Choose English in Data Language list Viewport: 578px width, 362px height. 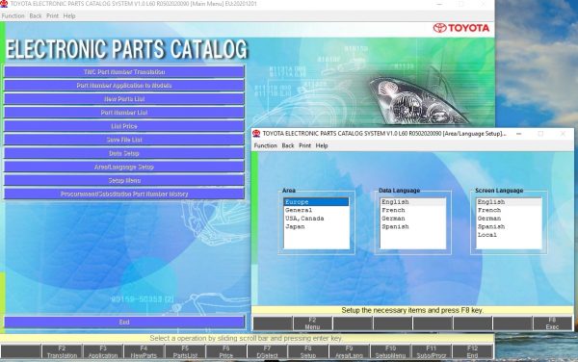click(x=412, y=202)
